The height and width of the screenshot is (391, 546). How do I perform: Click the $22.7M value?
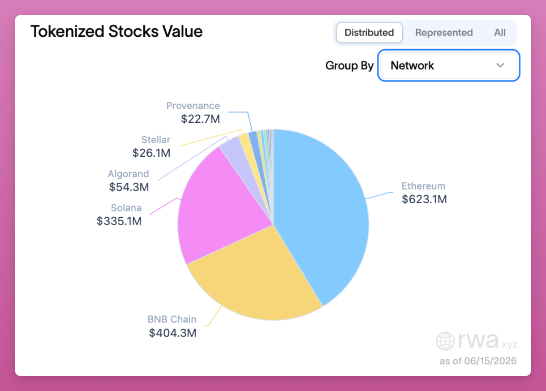[x=200, y=119]
